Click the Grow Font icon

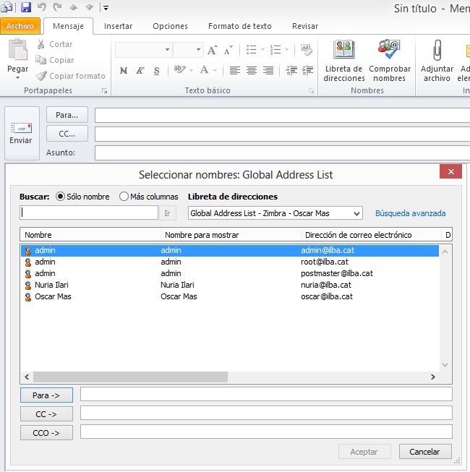click(213, 50)
